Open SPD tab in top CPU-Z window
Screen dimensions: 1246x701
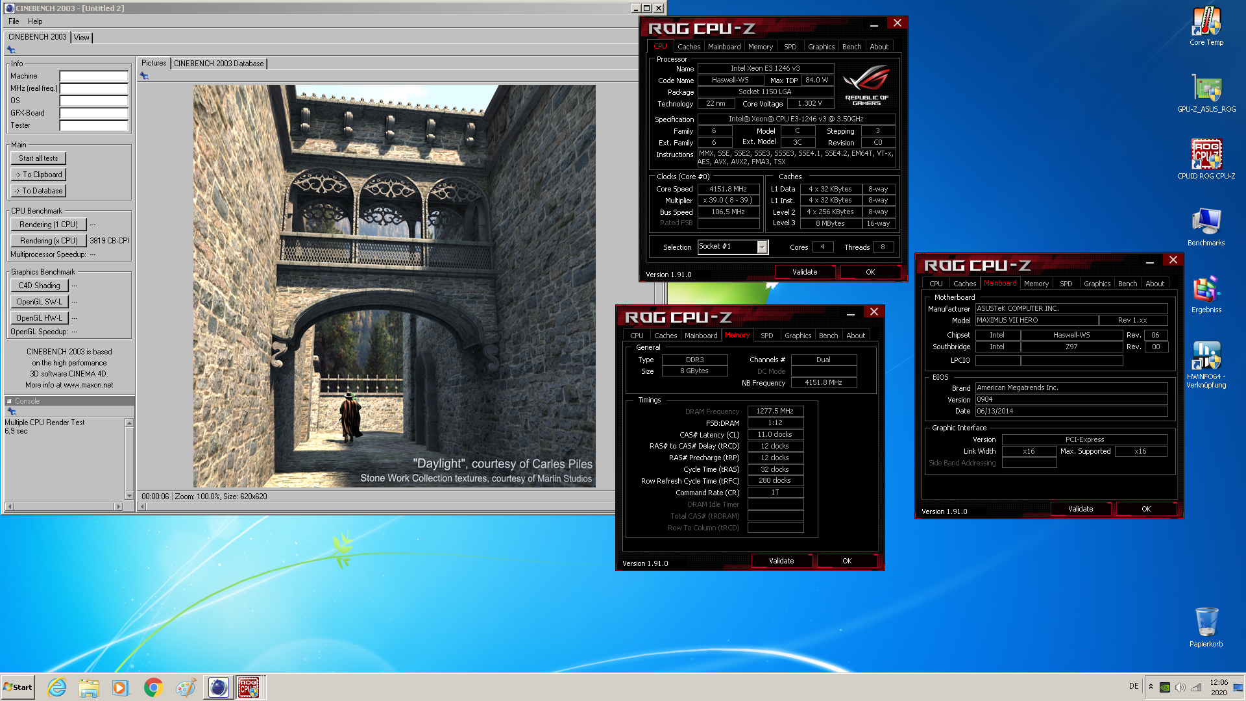pyautogui.click(x=790, y=47)
